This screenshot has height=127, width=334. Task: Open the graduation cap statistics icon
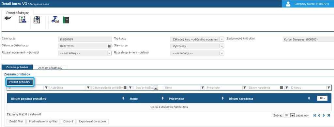(55, 19)
